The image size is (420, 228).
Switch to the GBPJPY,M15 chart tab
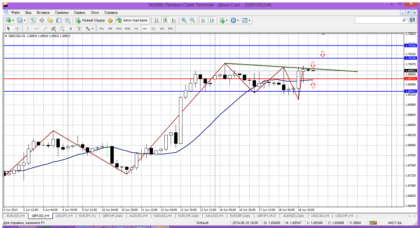tap(266, 216)
